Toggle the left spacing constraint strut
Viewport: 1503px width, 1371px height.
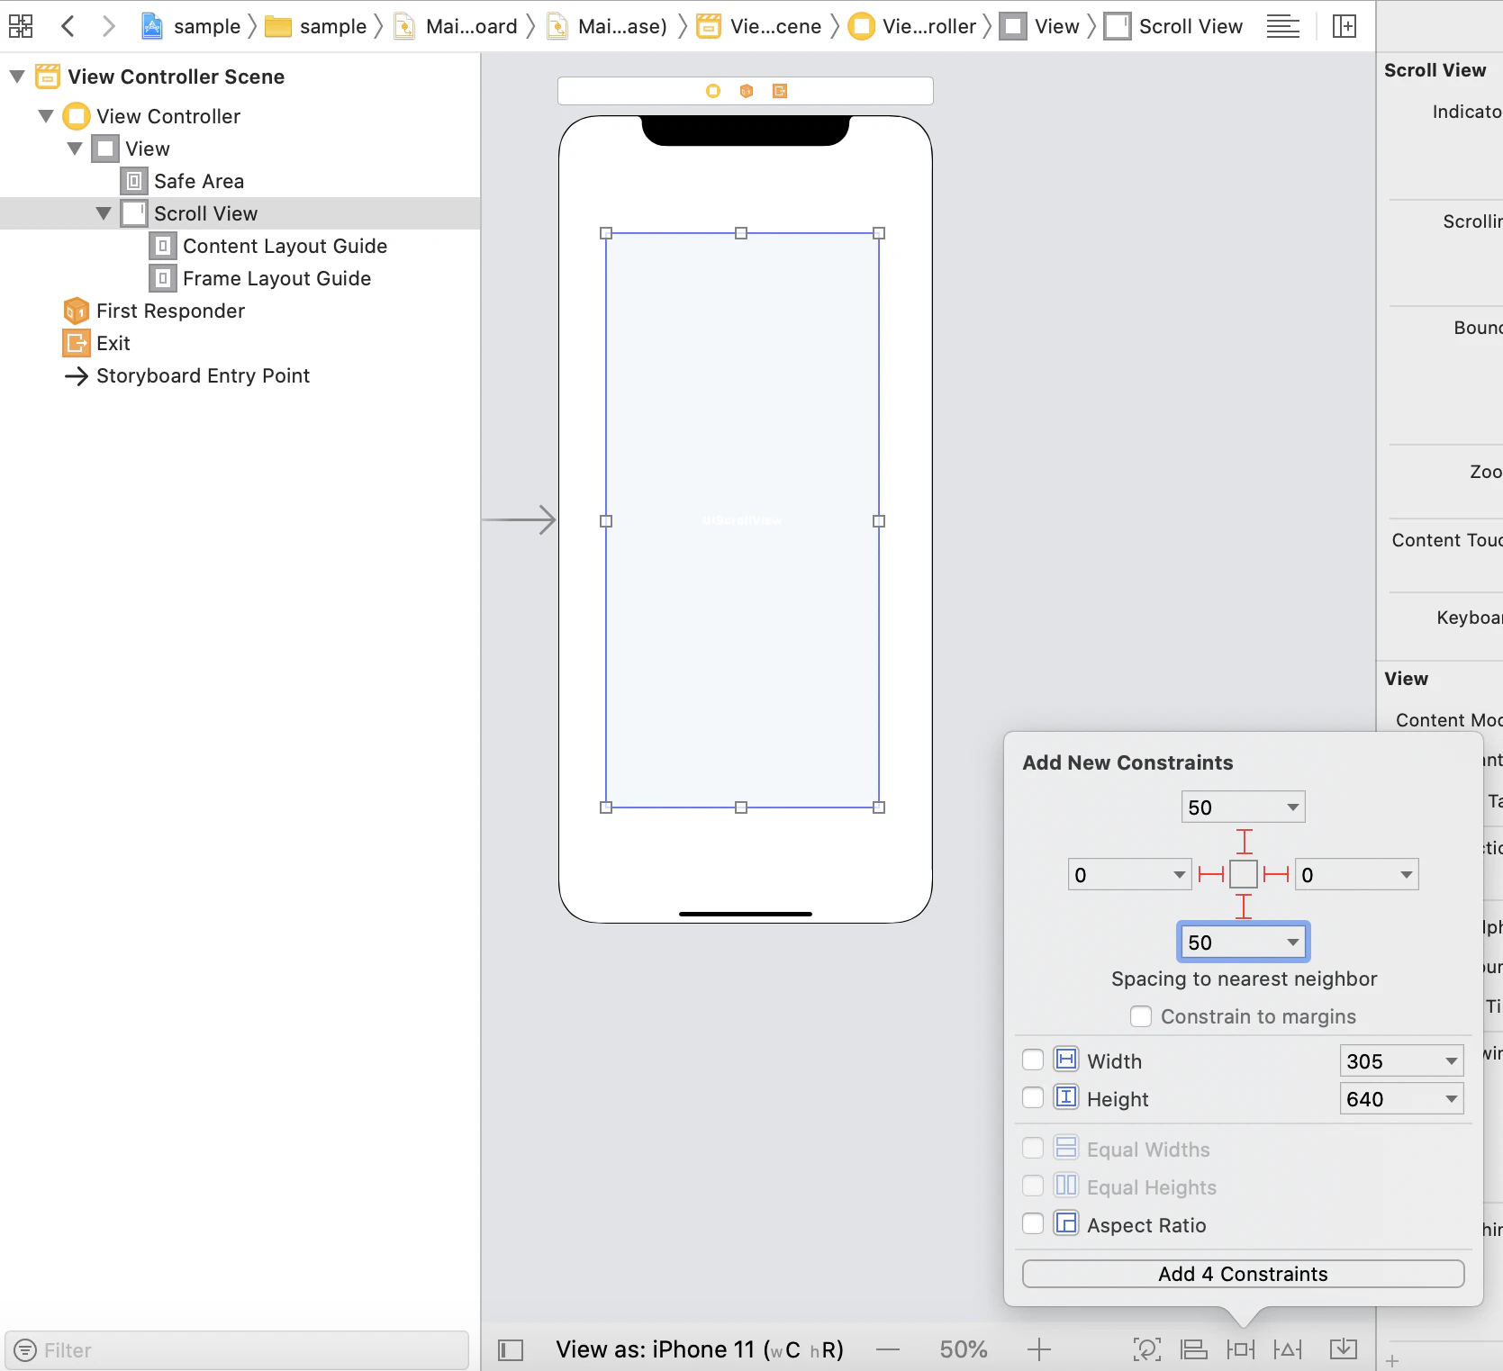pyautogui.click(x=1211, y=874)
